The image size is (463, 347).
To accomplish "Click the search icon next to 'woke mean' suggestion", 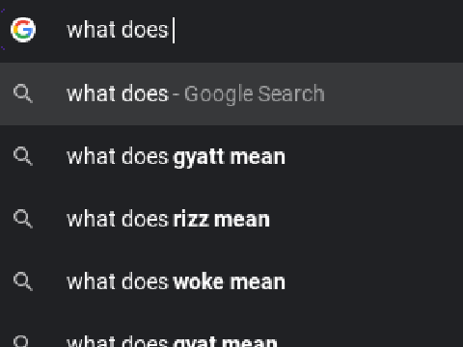I will click(x=23, y=281).
